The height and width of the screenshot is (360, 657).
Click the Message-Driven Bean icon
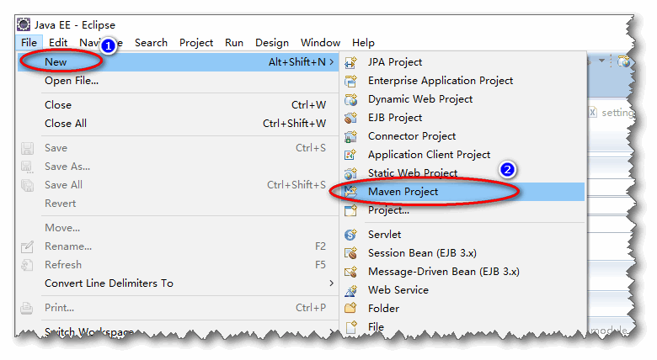point(350,272)
